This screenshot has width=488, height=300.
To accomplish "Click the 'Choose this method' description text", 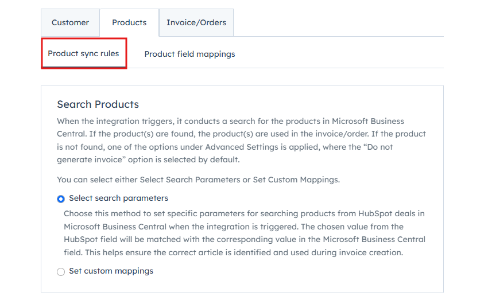I will point(245,233).
